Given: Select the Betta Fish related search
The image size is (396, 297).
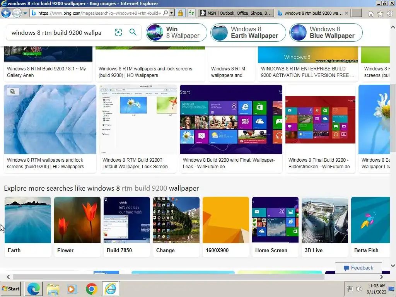Looking at the screenshot, I should click(370, 227).
